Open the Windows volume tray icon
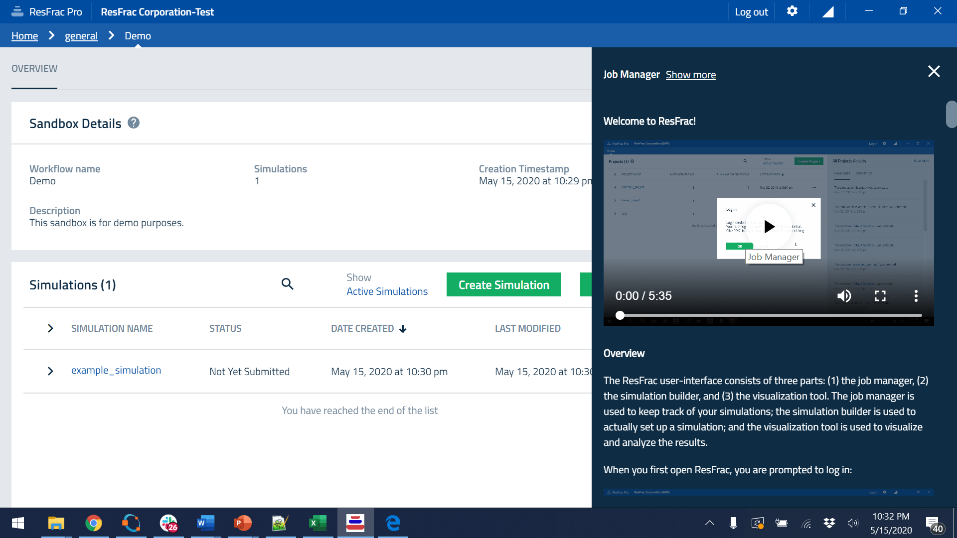This screenshot has height=538, width=957. click(x=853, y=523)
